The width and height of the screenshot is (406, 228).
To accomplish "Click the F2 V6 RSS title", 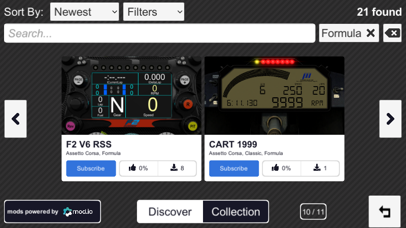I will (89, 144).
